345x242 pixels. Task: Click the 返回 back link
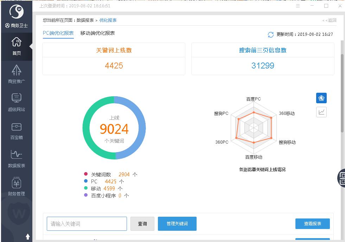click(x=330, y=20)
